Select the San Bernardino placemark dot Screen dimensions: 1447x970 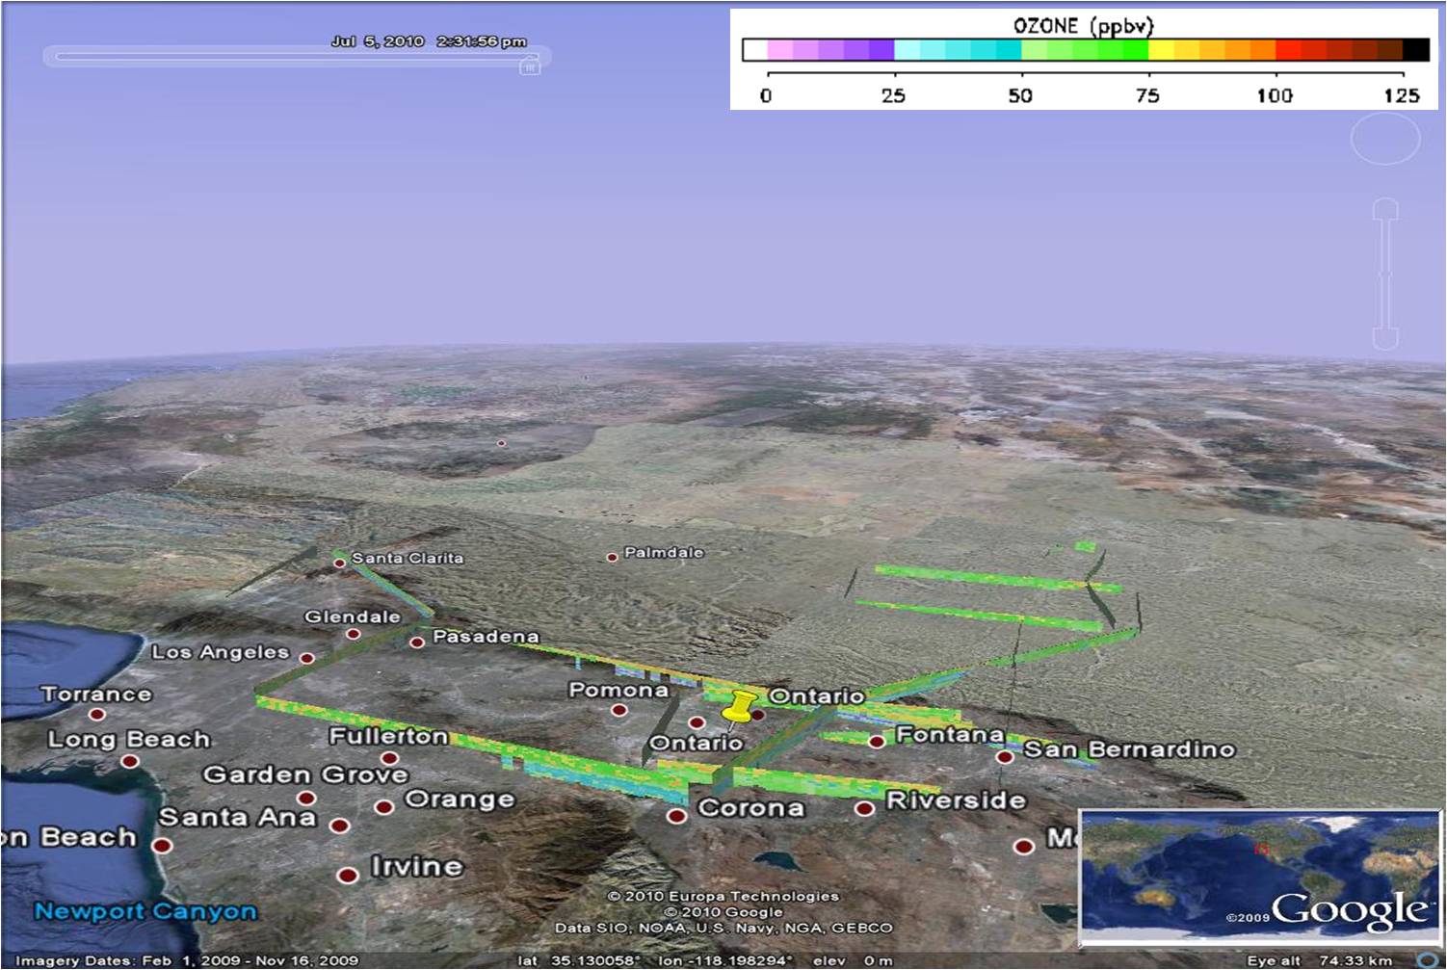1005,757
